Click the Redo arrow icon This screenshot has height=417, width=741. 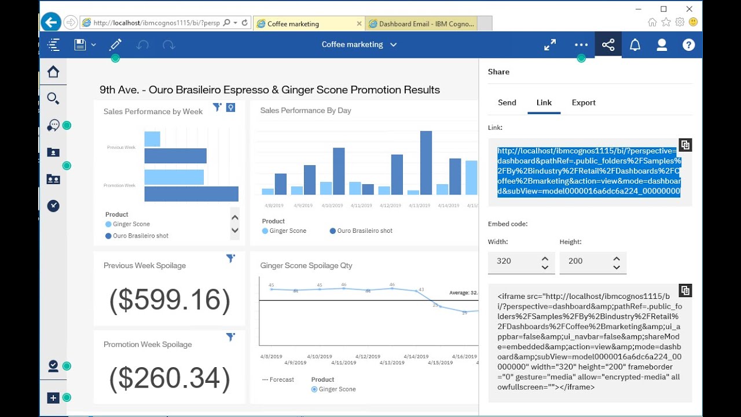coord(168,45)
